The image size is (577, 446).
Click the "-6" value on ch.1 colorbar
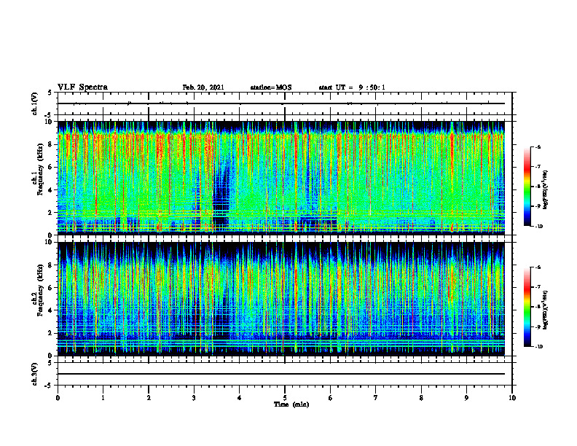538,146
